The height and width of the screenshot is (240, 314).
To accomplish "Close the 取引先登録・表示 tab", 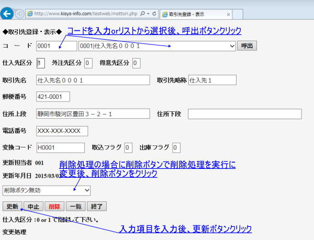I will [x=228, y=14].
